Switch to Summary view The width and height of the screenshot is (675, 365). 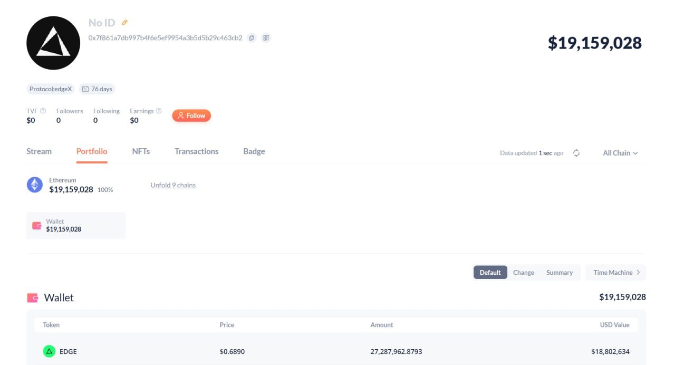click(560, 272)
